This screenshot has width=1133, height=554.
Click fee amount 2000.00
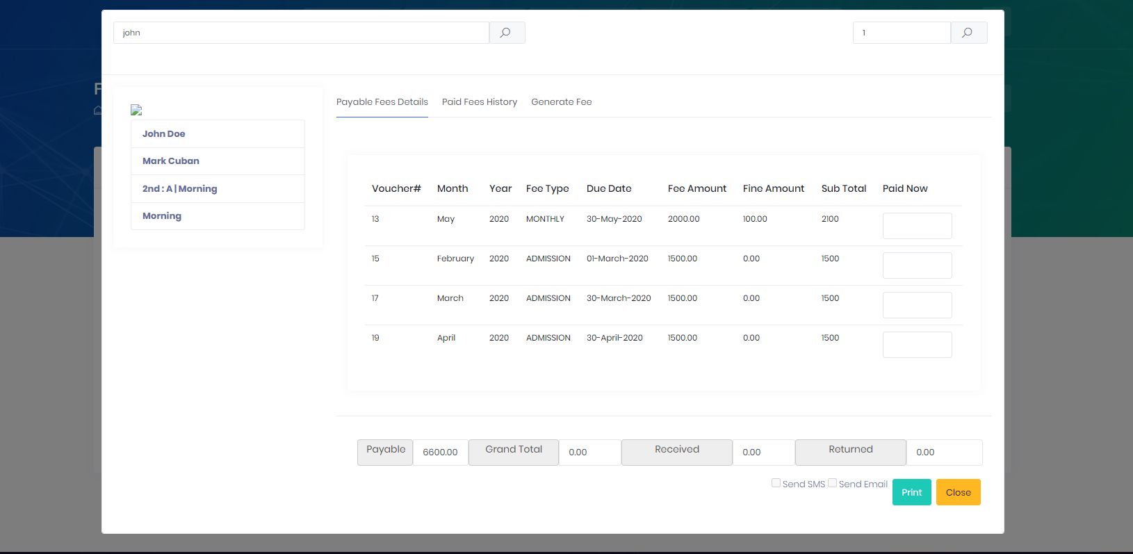click(x=684, y=219)
